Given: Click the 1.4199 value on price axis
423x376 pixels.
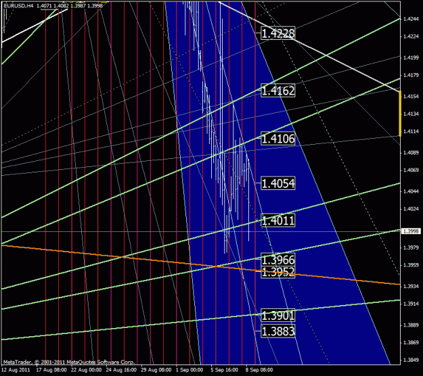Looking at the screenshot, I should tap(411, 57).
